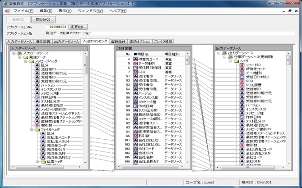Click the 変更(N)... button
The width and height of the screenshot is (302, 188).
[79, 27]
